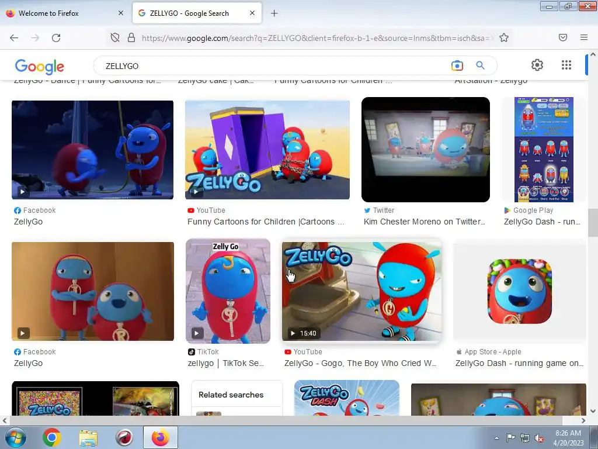Open the TikTok Zelly Go thumbnail
This screenshot has height=449, width=598.
pos(228,291)
